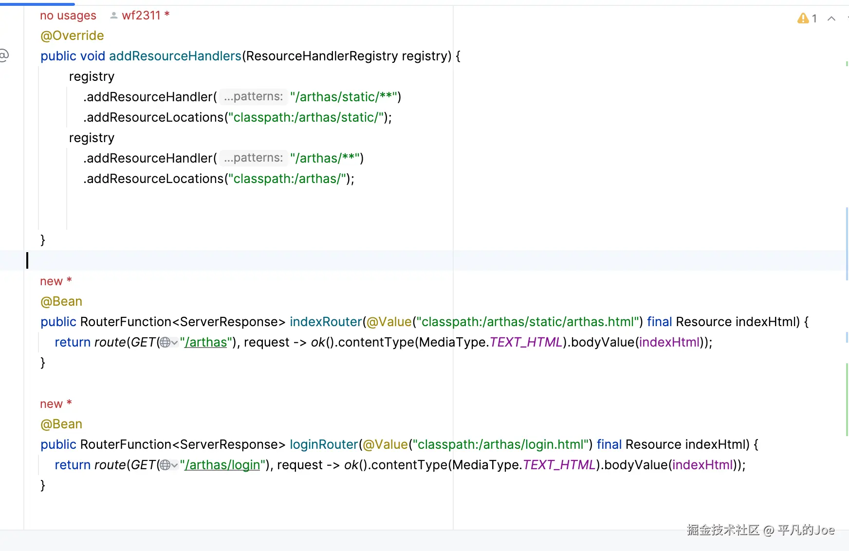Click the "new *" hint above loginRouter
The image size is (849, 551).
tap(56, 404)
